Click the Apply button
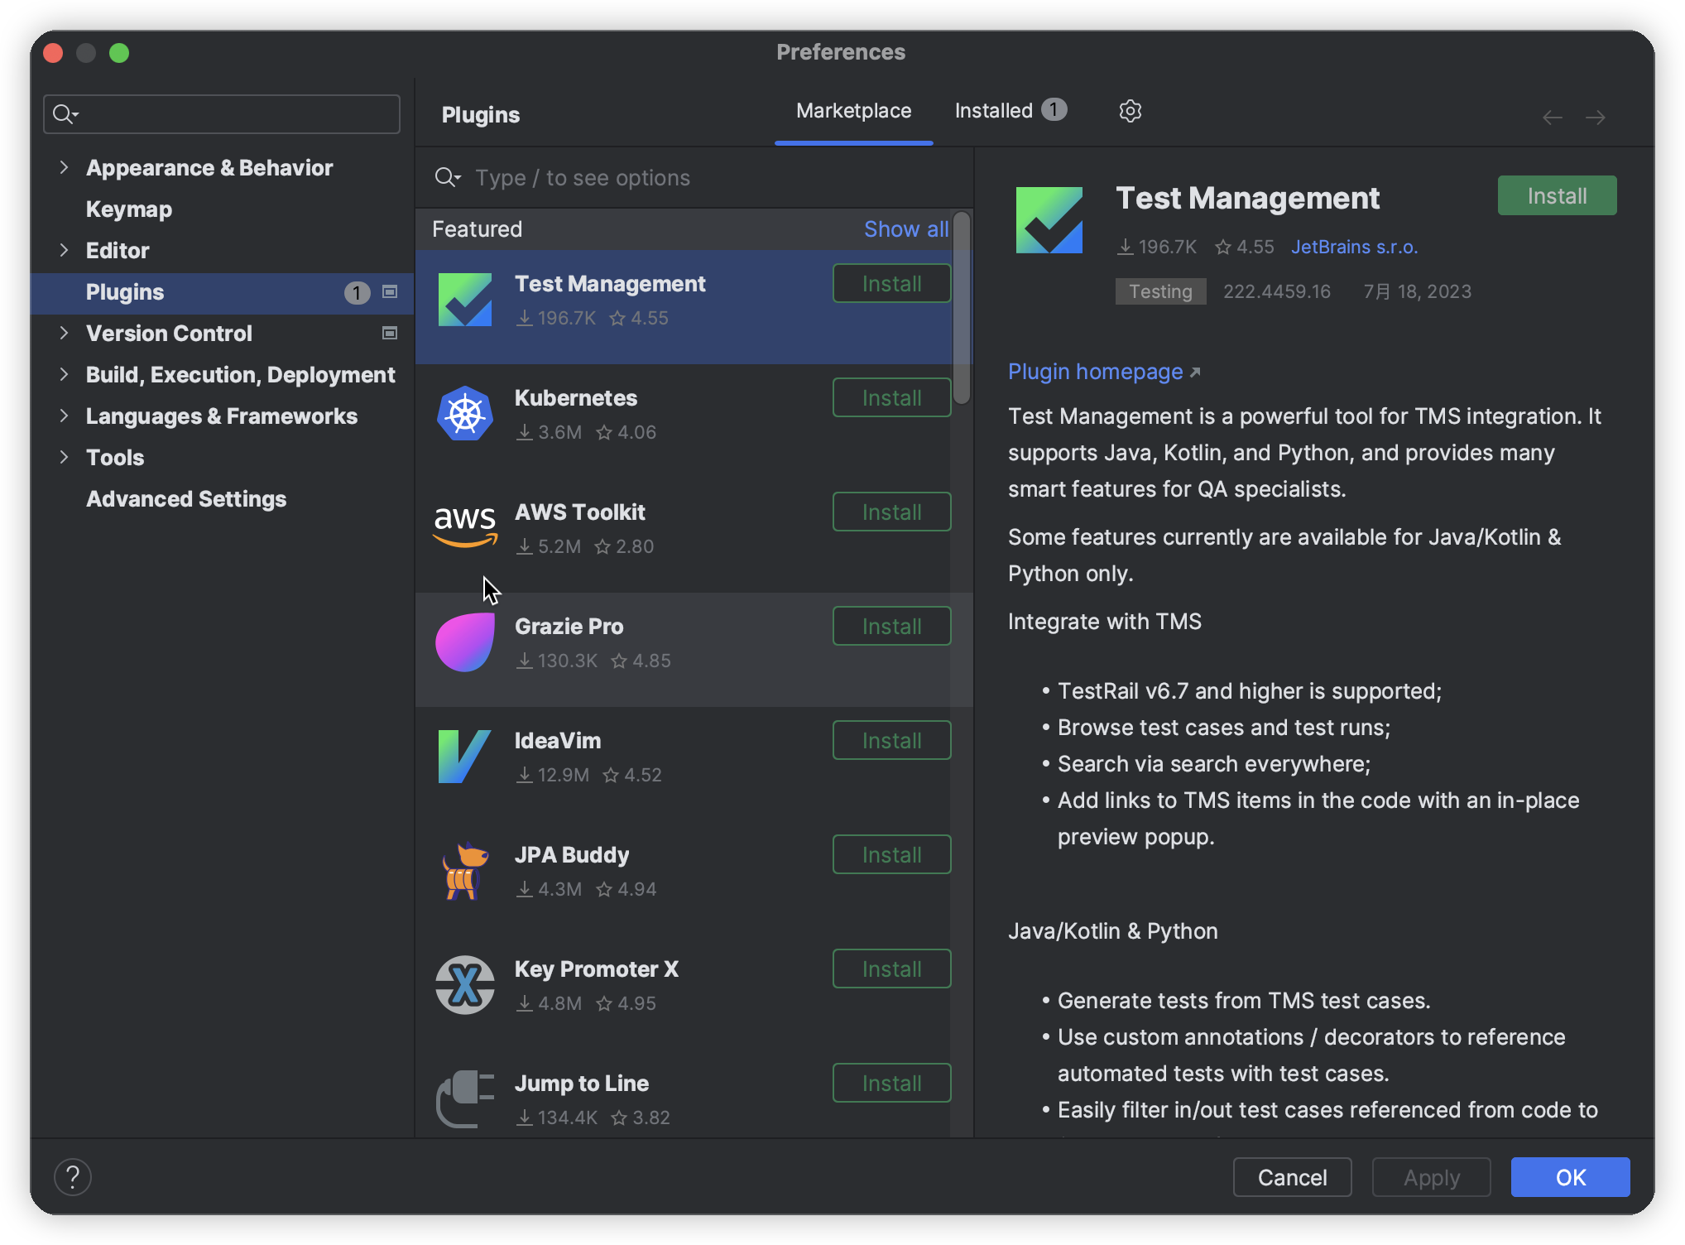This screenshot has width=1685, height=1245. click(1431, 1177)
